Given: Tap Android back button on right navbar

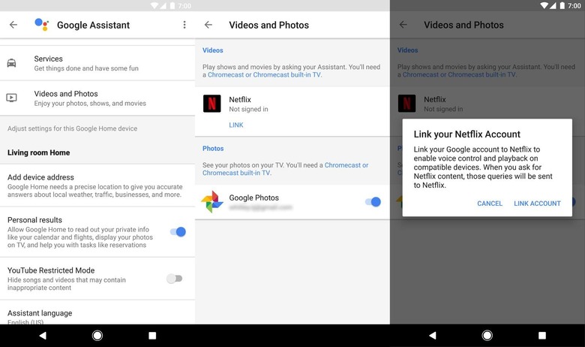Looking at the screenshot, I should (433, 336).
